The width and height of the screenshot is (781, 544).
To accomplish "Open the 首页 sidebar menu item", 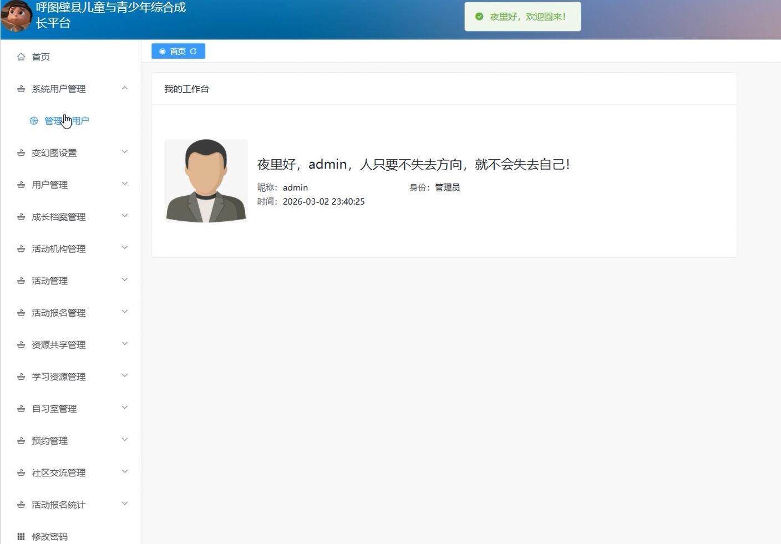I will coord(70,57).
